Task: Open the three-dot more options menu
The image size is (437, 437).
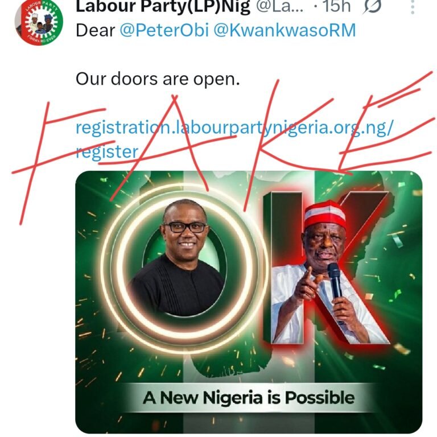Action: coord(414,7)
